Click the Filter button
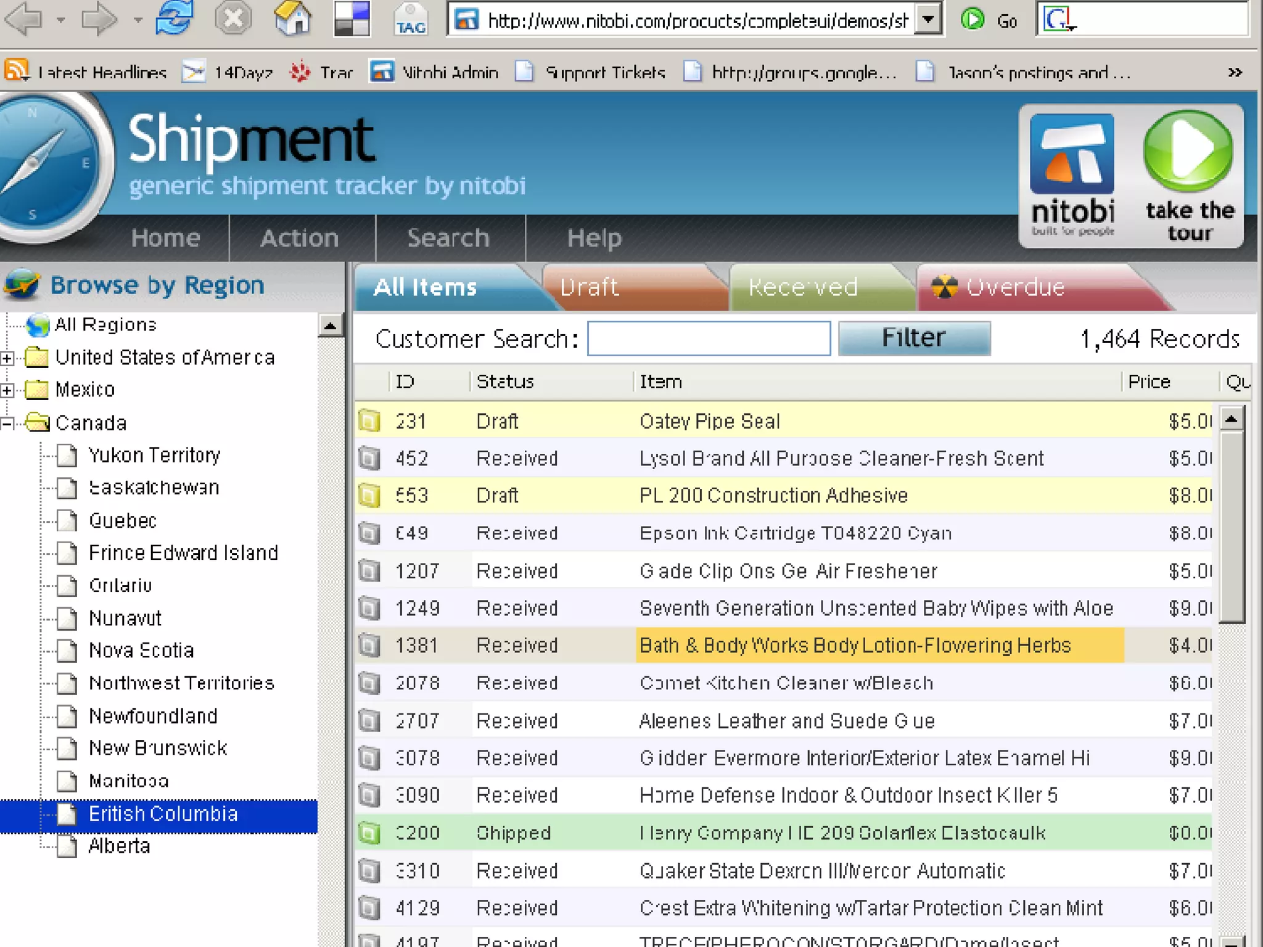This screenshot has height=947, width=1263. point(914,338)
